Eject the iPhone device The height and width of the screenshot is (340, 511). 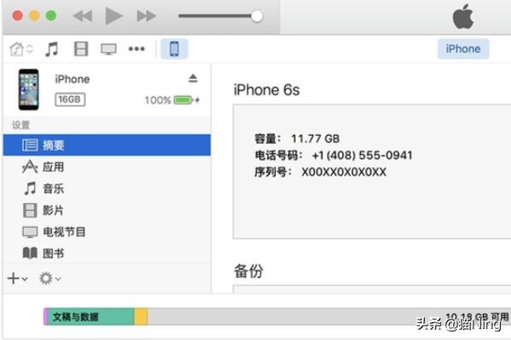(x=192, y=78)
